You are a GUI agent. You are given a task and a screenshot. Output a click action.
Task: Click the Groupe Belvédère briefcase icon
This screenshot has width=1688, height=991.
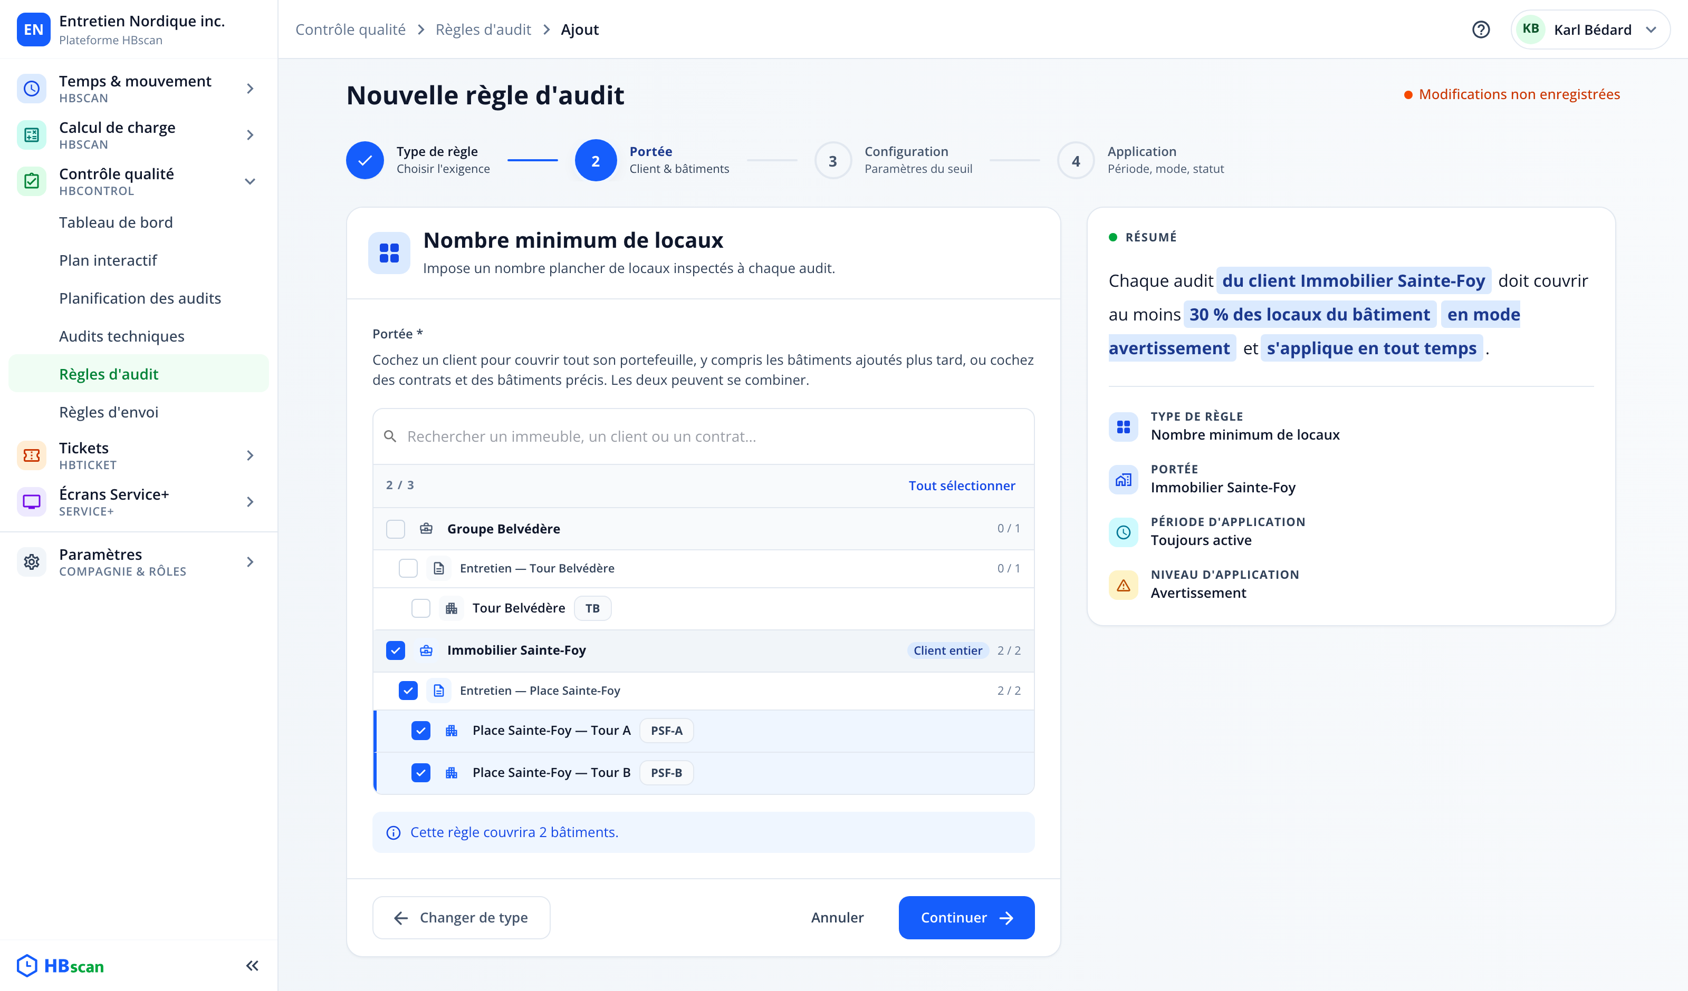click(426, 529)
